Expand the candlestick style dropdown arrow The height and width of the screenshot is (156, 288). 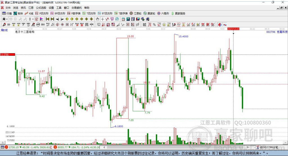coord(33,19)
